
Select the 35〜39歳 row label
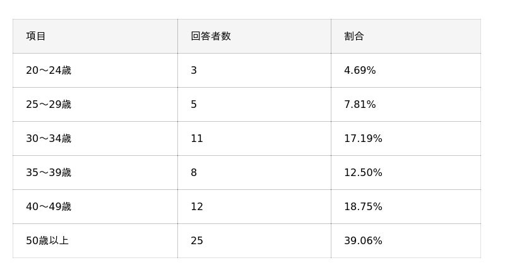point(49,173)
